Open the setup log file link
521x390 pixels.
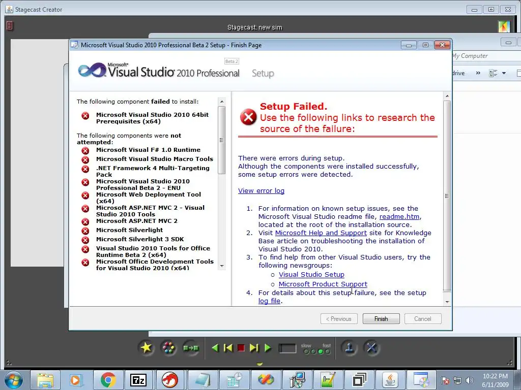coord(269,301)
